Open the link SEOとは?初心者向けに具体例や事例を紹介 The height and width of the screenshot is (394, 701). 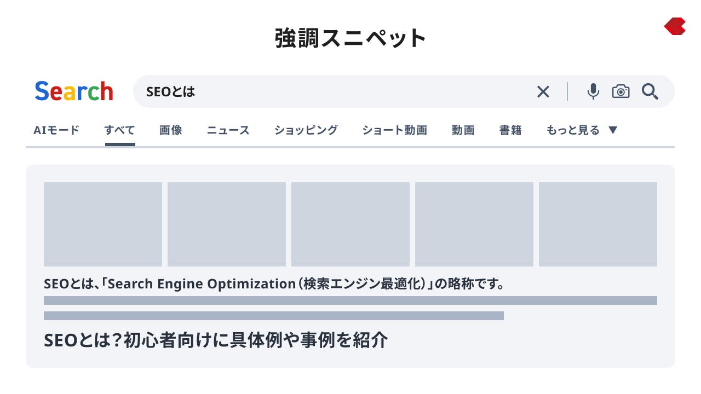(216, 340)
